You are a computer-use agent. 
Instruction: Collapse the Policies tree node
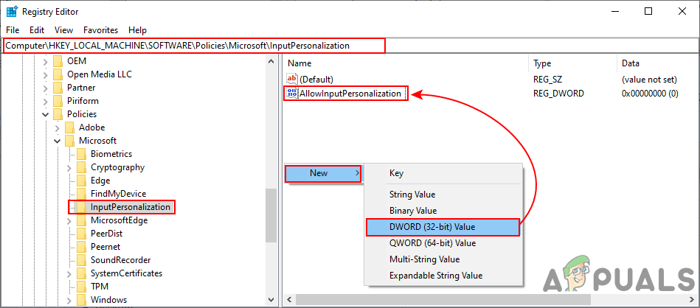[x=46, y=114]
